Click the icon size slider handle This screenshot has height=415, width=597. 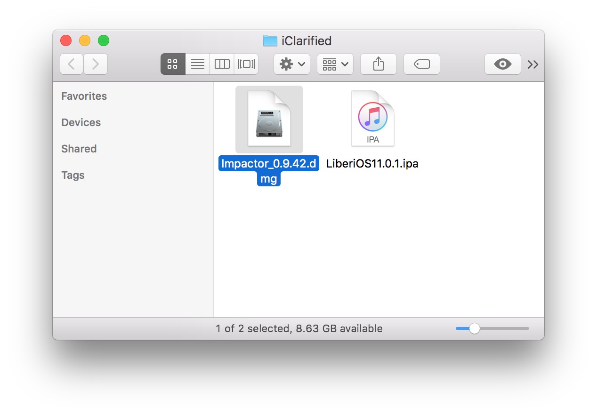coord(475,328)
